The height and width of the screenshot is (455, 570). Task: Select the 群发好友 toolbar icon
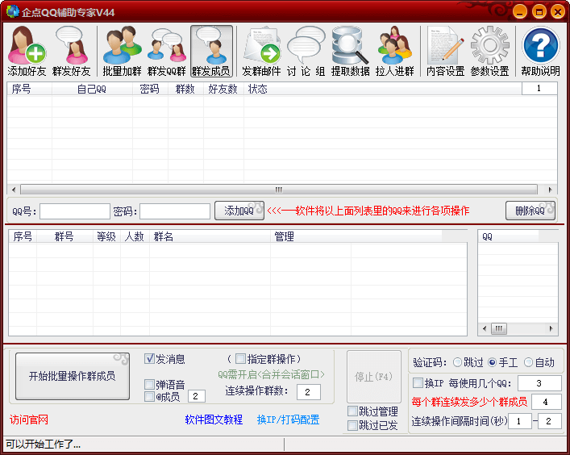point(71,51)
